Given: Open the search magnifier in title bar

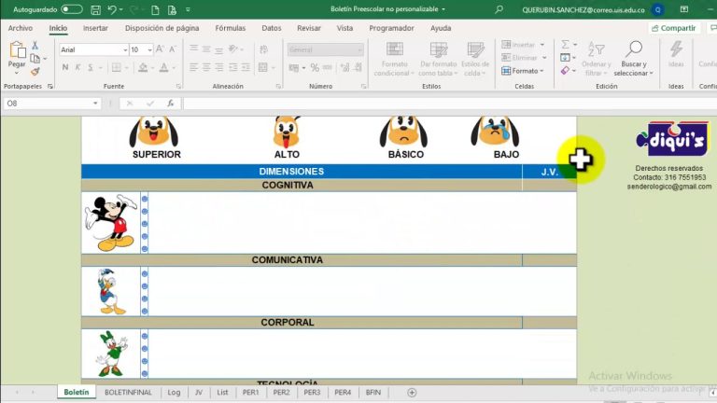Looking at the screenshot, I should click(499, 9).
